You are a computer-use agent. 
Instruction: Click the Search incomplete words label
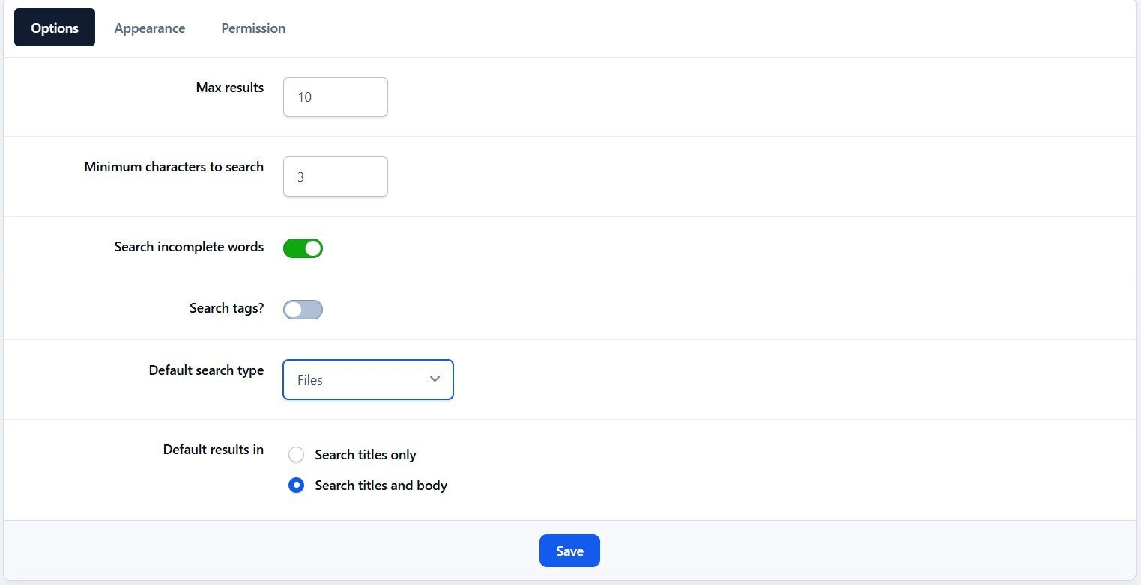pos(189,247)
